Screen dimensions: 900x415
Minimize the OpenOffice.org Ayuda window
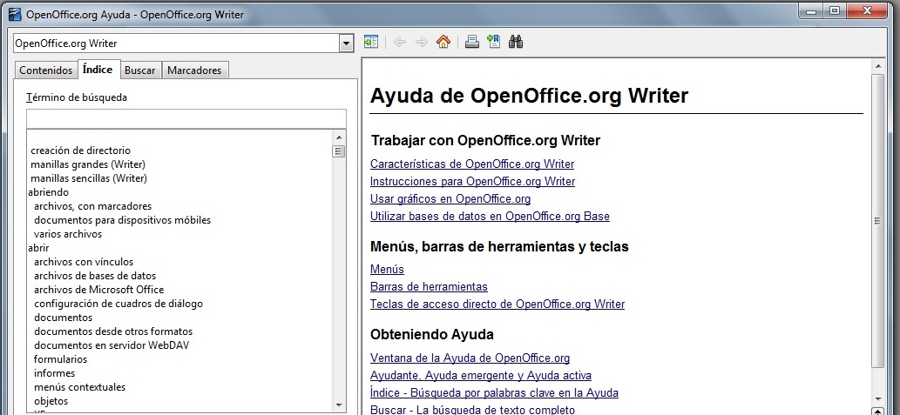coord(812,10)
